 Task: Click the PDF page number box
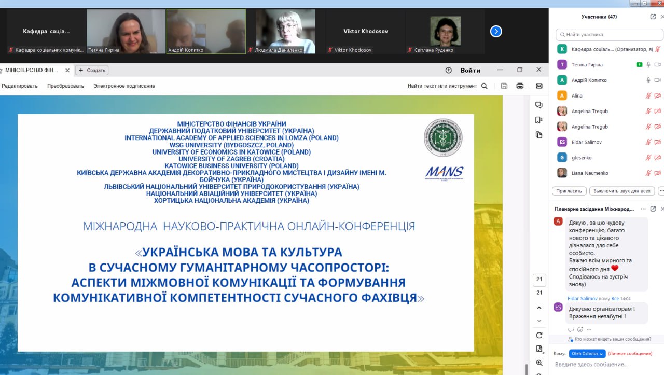(x=539, y=279)
